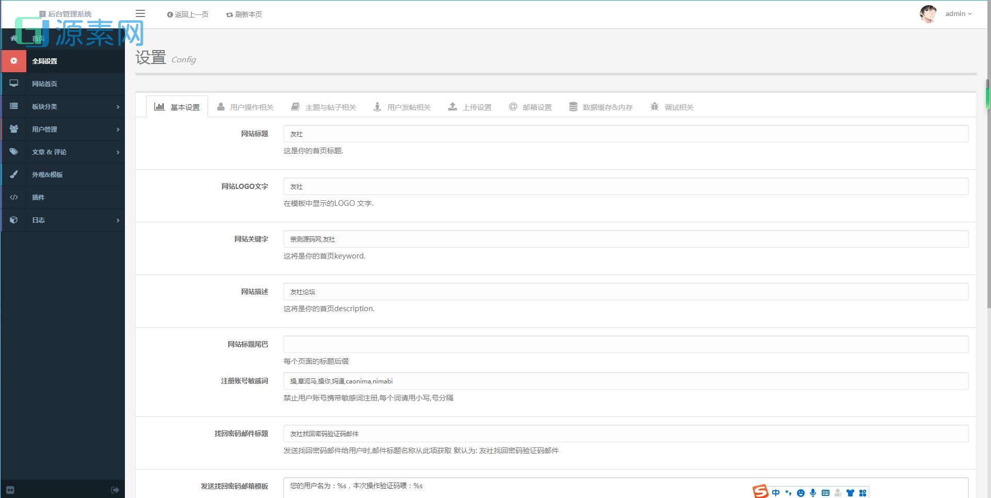
Task: Open the admin account dropdown
Action: click(958, 13)
